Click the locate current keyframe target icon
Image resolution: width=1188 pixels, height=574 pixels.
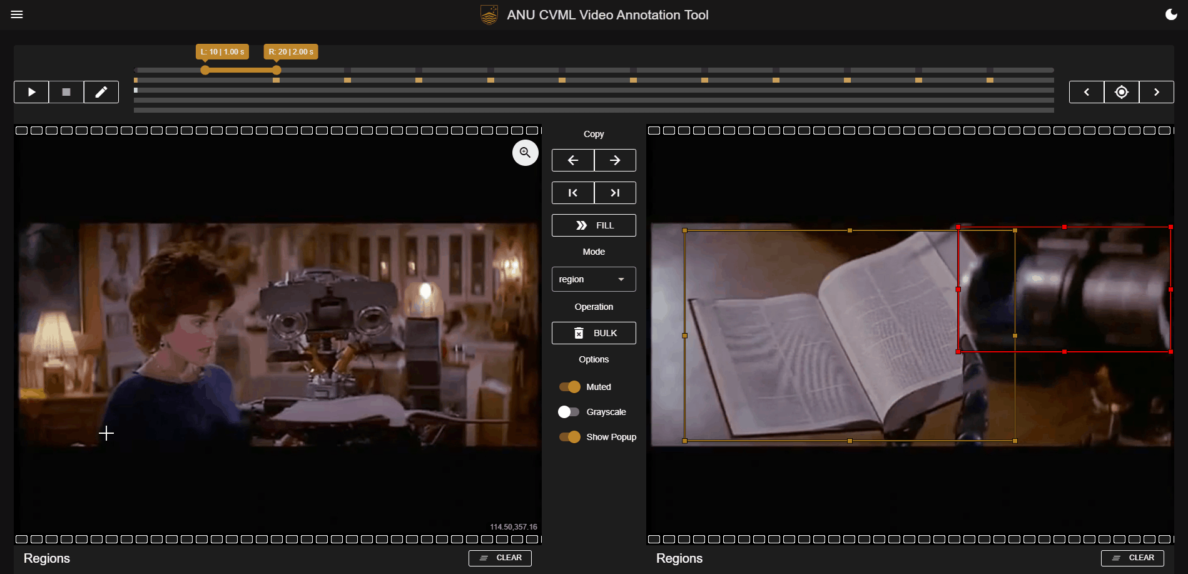click(1122, 92)
